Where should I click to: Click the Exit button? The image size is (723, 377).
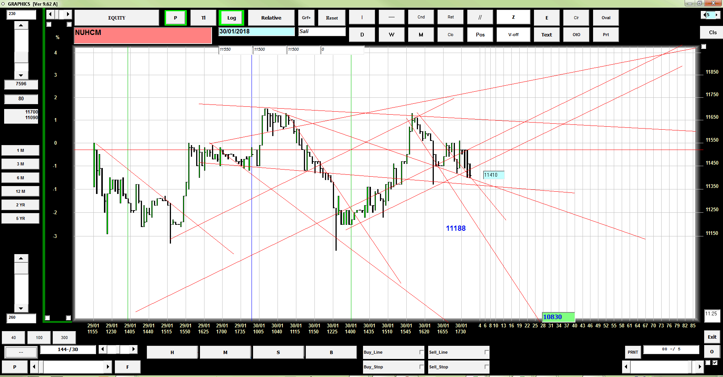[x=712, y=337]
